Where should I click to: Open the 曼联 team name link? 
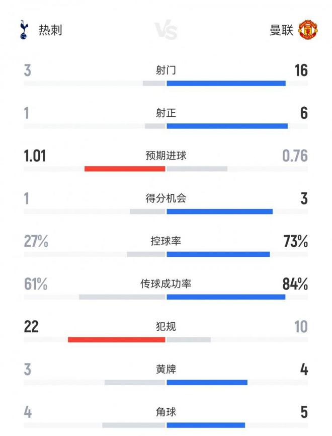(x=281, y=31)
